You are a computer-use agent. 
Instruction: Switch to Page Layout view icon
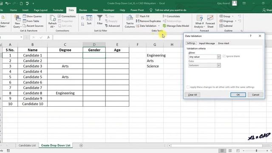coord(230,150)
